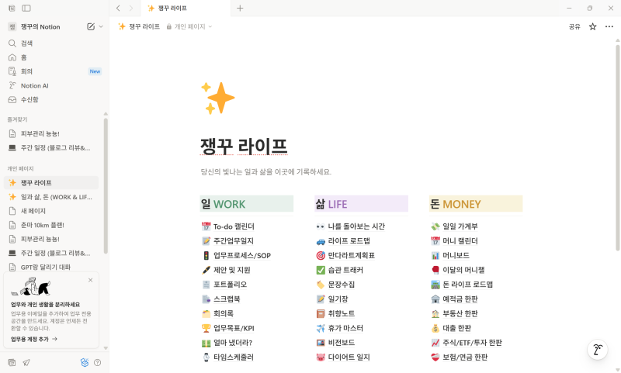Dismiss the work account promo card
Viewport: 621px width, 373px height.
[x=90, y=280]
